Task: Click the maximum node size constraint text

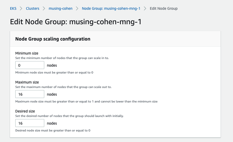Action: pos(86,101)
